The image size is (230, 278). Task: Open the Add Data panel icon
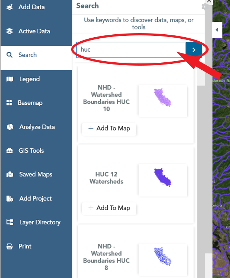(10, 7)
